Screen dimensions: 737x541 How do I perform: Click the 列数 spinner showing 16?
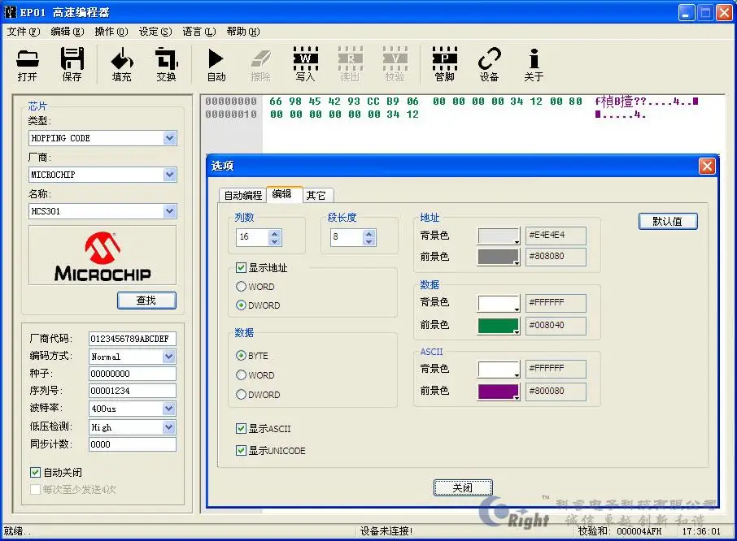(x=259, y=237)
